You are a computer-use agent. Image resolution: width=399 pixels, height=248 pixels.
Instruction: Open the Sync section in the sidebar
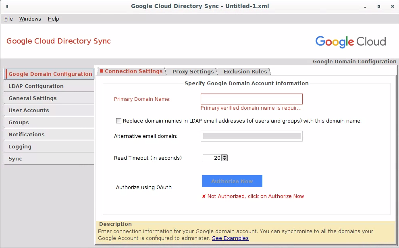point(15,158)
